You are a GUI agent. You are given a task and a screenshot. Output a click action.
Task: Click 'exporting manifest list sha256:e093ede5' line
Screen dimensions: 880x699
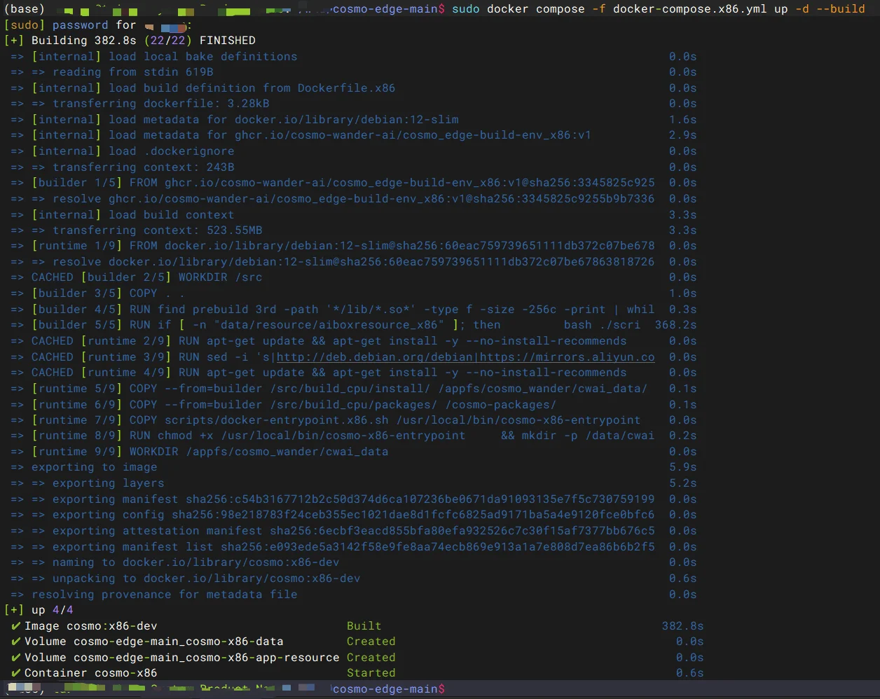pos(354,547)
